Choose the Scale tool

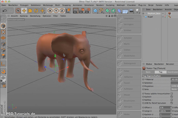[x=30, y=11]
